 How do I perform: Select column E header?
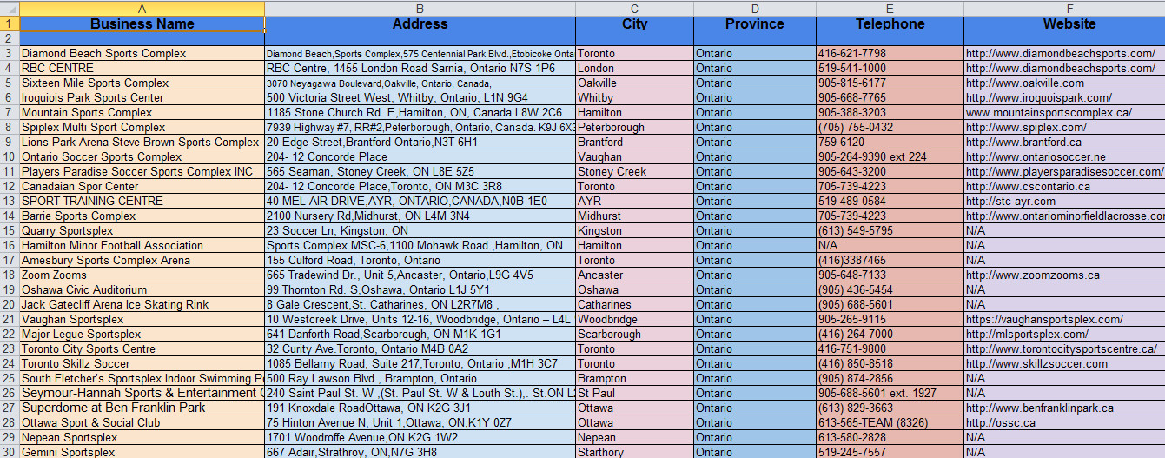(890, 7)
